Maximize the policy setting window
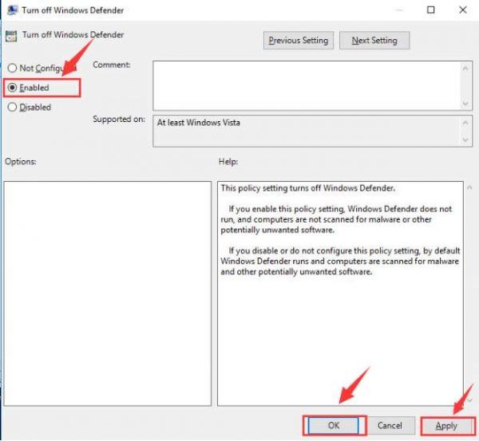Image resolution: width=479 pixels, height=441 pixels. 431,10
